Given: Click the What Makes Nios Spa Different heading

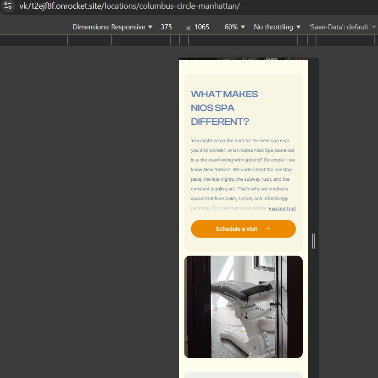Looking at the screenshot, I should 224,108.
